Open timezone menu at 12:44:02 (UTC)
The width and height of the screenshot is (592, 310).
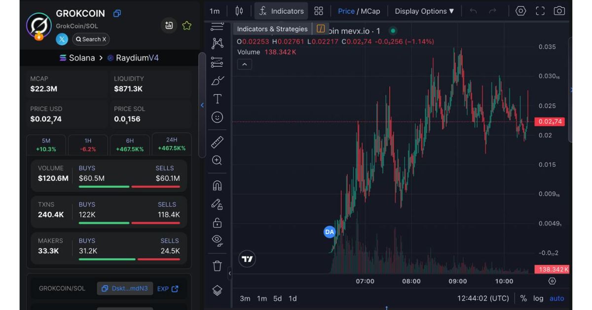[x=483, y=298]
